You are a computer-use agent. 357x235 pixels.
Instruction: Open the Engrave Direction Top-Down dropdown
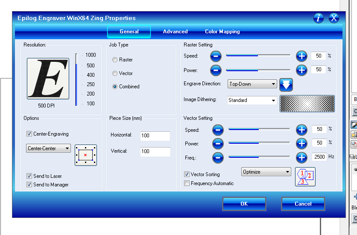click(252, 84)
